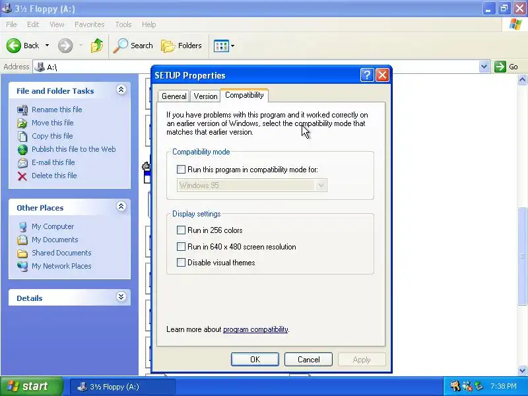Enable Run this program in compatibility mode
This screenshot has width=528, height=396.
point(181,170)
